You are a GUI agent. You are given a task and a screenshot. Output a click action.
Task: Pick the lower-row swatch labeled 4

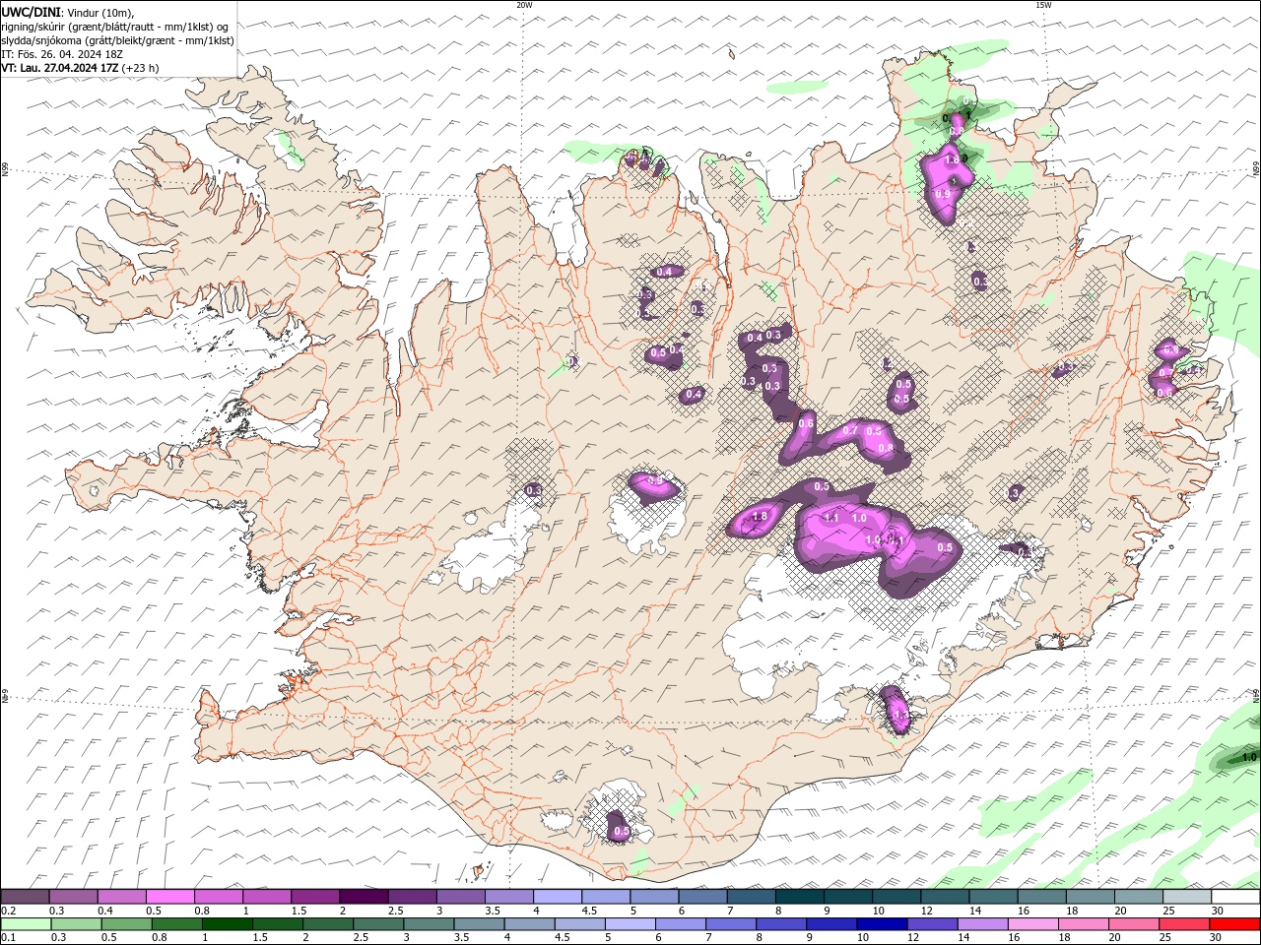tap(529, 924)
